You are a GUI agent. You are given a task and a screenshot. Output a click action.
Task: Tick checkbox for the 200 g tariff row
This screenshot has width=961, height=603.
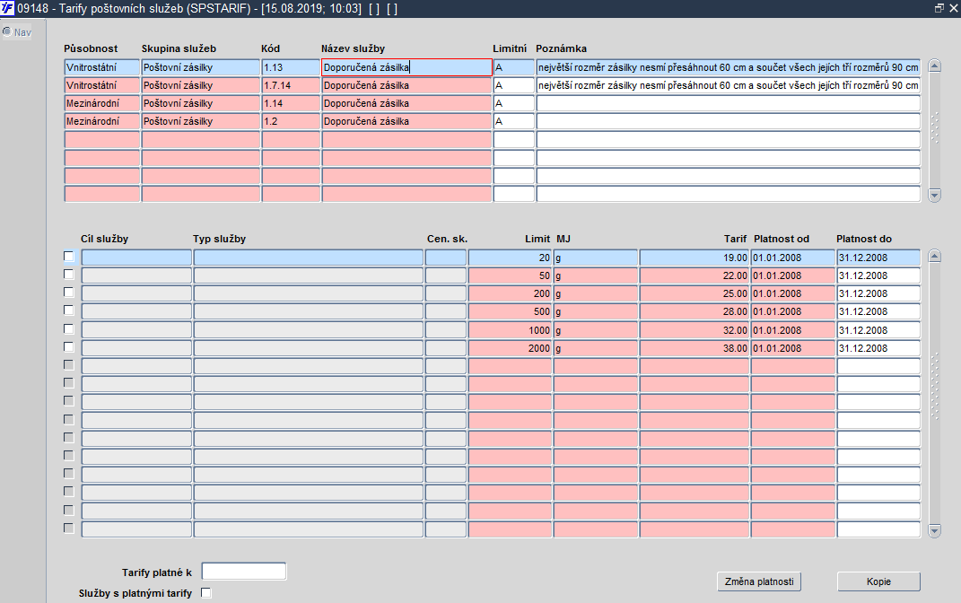click(68, 293)
